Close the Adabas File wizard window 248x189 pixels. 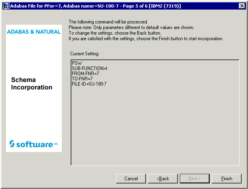click(x=241, y=6)
